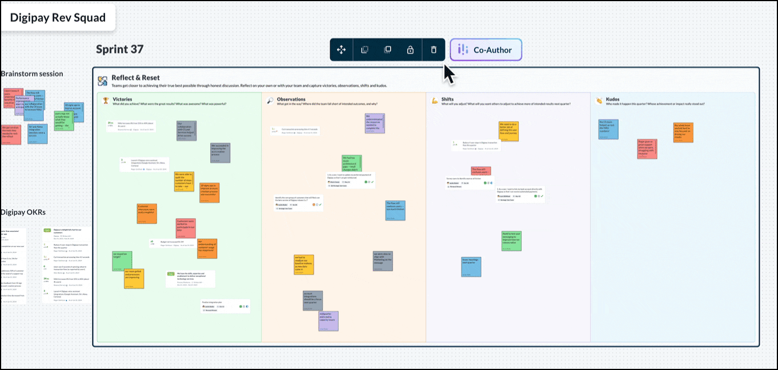The height and width of the screenshot is (370, 778).
Task: Select the move tool in the floating toolbar
Action: (x=342, y=50)
